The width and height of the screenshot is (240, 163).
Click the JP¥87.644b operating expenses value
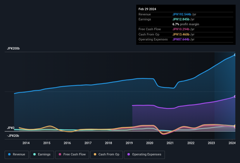click(181, 39)
